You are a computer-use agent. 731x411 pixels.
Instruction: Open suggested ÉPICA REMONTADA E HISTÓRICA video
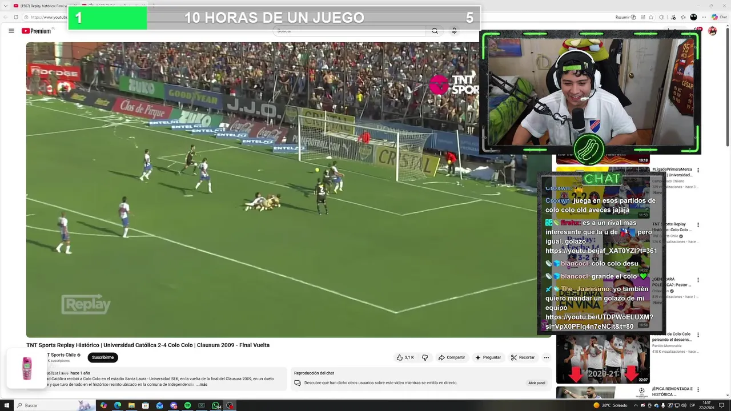(x=672, y=392)
